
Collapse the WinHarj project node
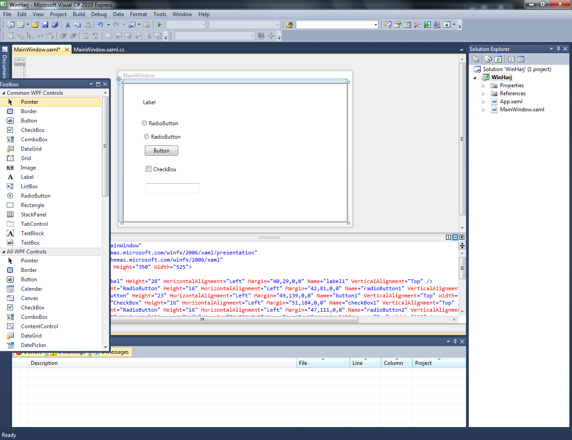click(x=475, y=77)
